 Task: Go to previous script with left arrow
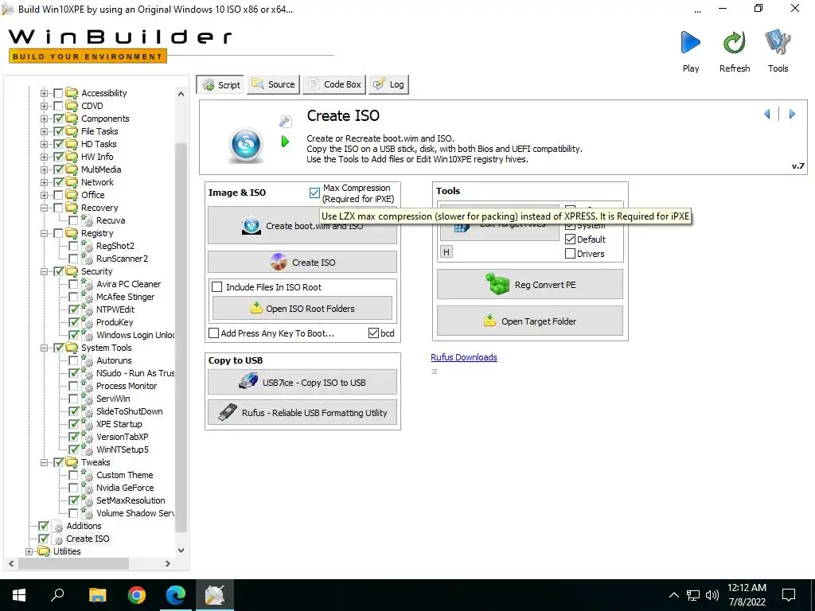[767, 114]
